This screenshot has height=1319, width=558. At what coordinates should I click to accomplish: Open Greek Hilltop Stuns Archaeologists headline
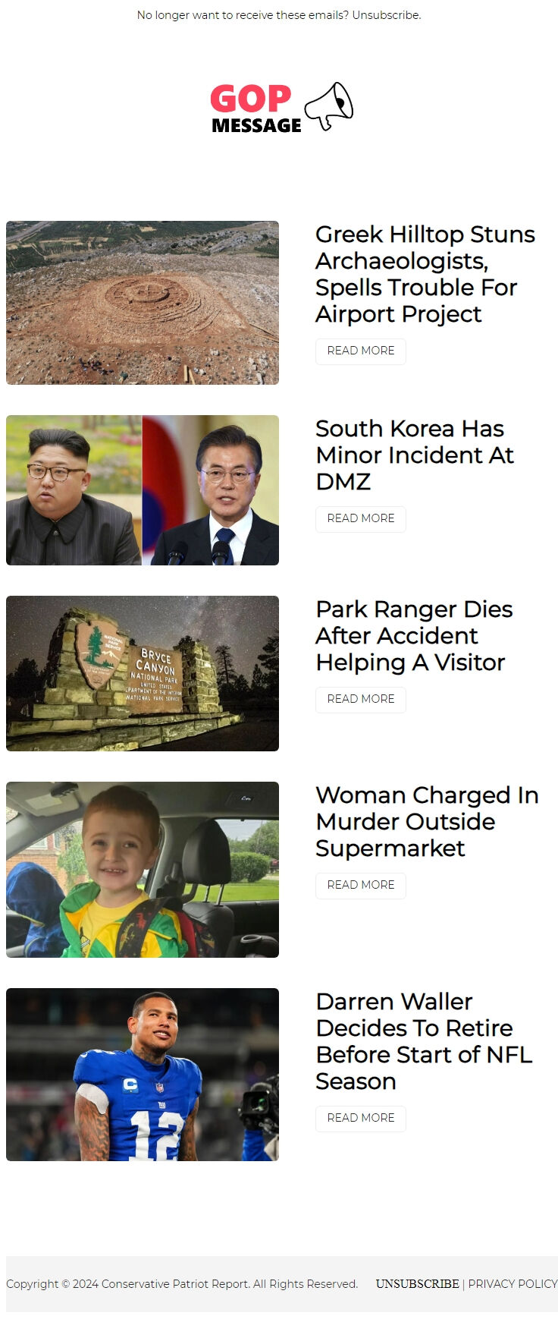[x=425, y=274]
